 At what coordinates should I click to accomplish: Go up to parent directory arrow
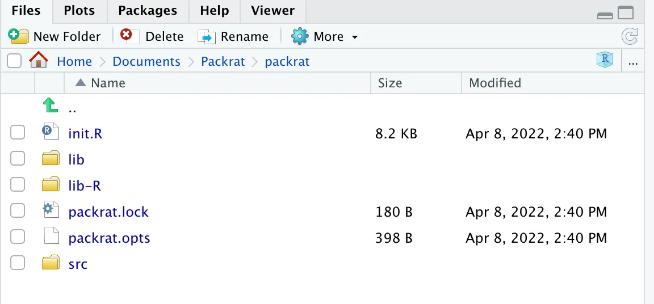pyautogui.click(x=51, y=105)
